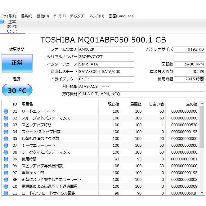The height and width of the screenshot is (206, 206).
Task: Click the 項目名 column header
Action: [x=59, y=104]
